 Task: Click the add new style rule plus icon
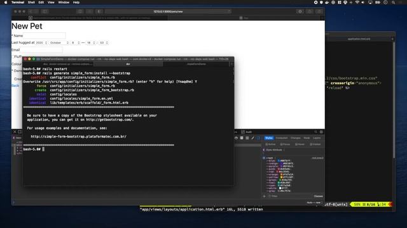pyautogui.click(x=265, y=196)
